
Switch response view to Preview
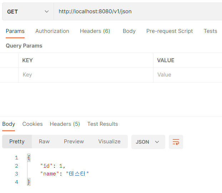[x=74, y=142]
